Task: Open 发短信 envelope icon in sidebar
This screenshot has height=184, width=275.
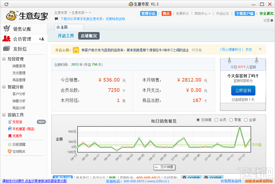Action: 6,49
